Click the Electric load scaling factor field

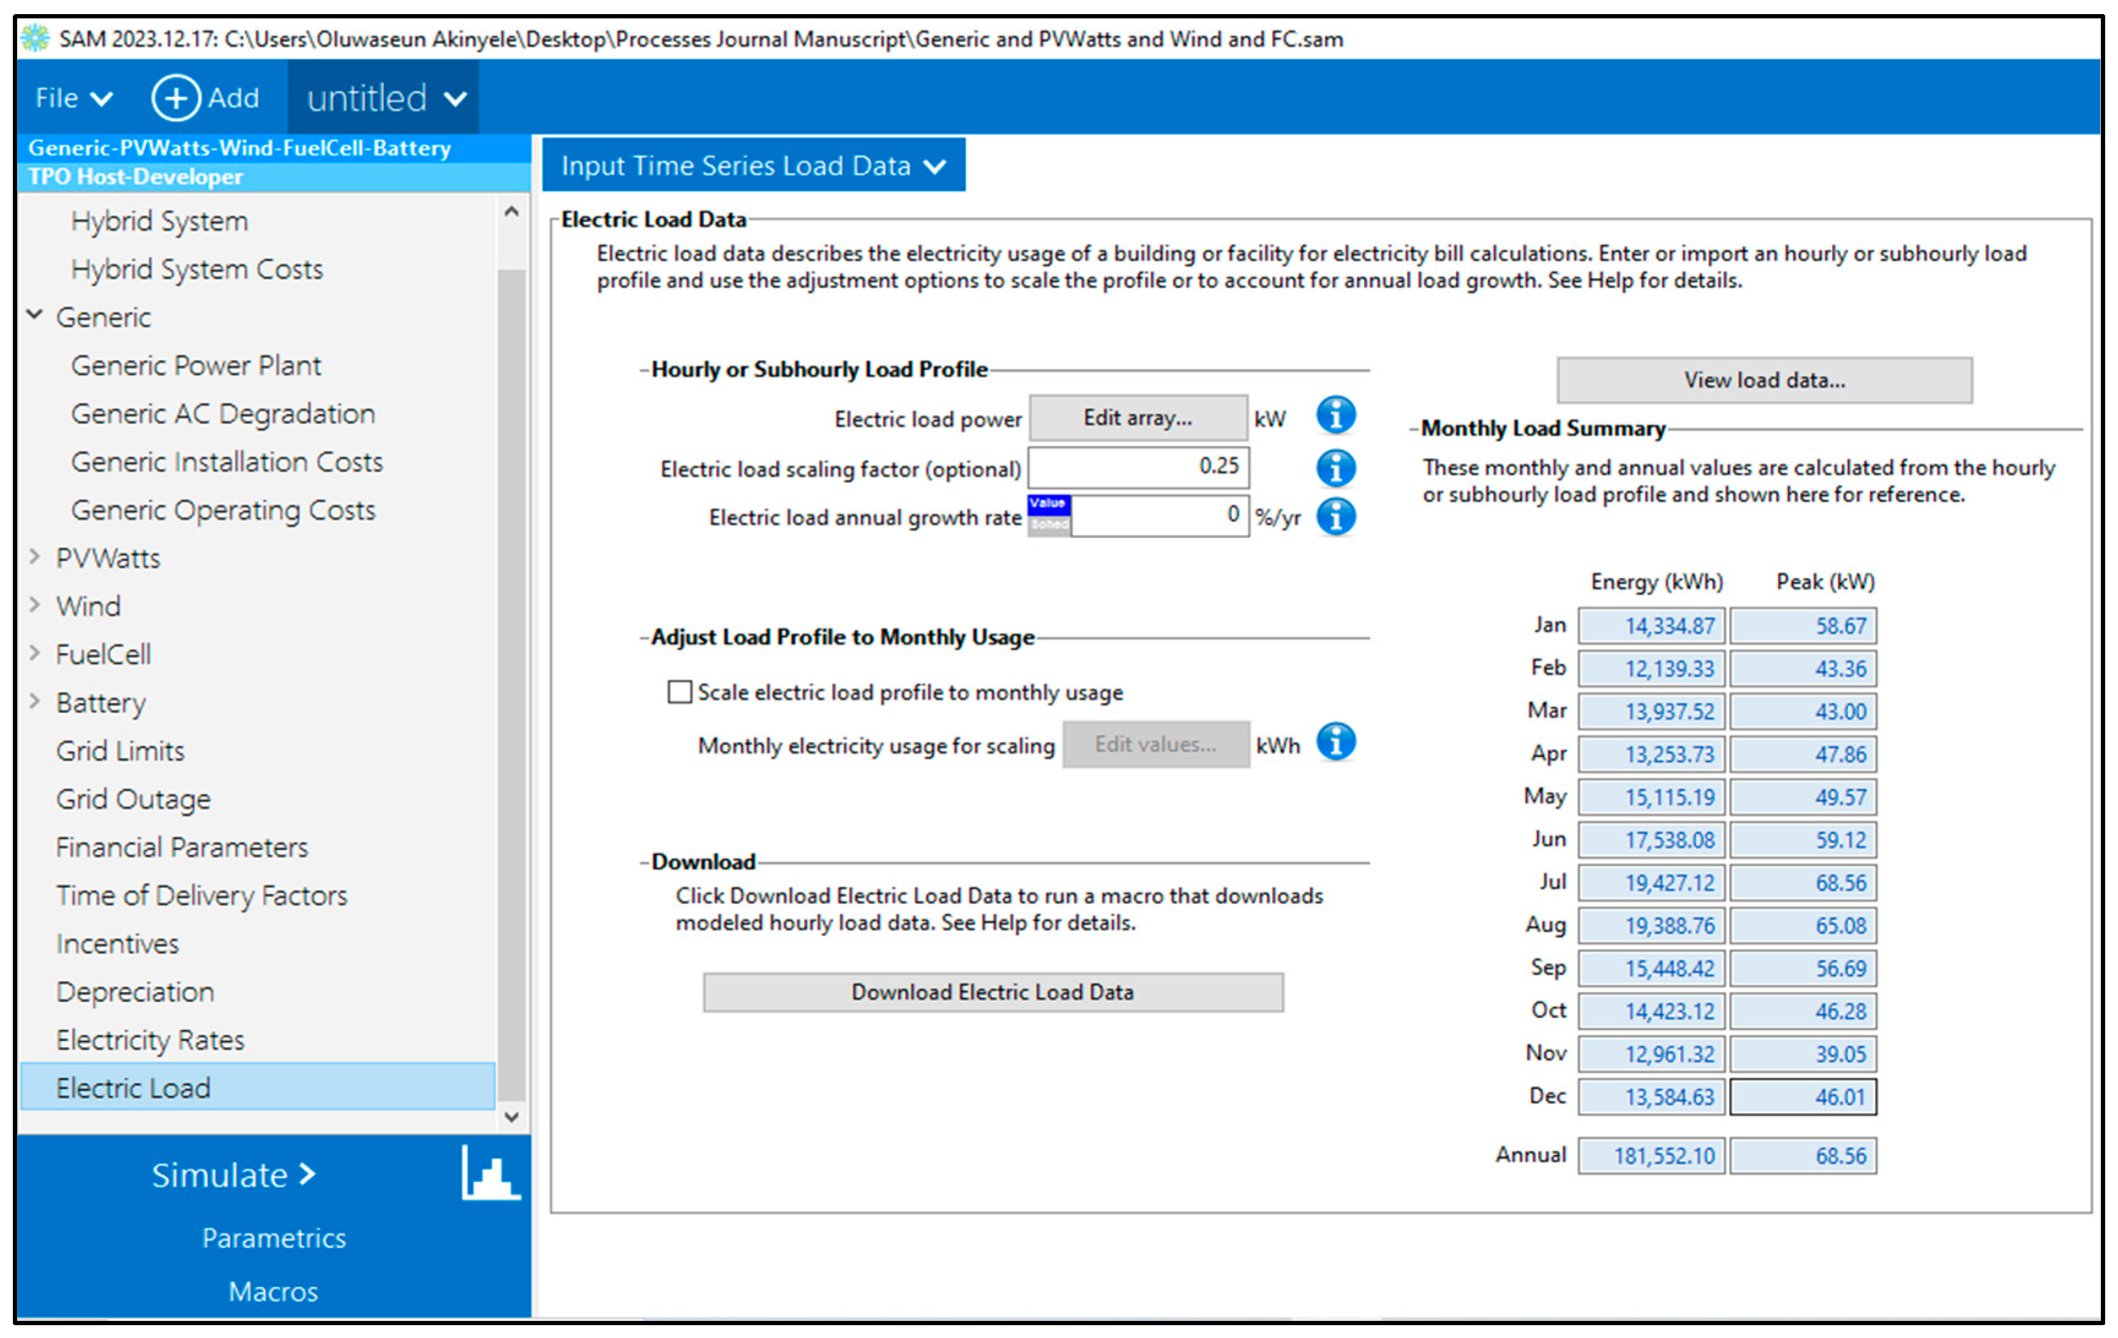[1137, 467]
